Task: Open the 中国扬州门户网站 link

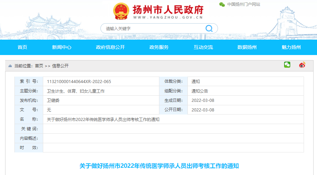Action: [x=243, y=4]
